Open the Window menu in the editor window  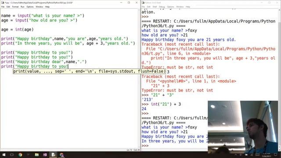[x=39, y=7]
